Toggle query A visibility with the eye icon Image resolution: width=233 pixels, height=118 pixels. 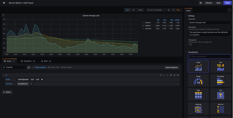coord(174,75)
